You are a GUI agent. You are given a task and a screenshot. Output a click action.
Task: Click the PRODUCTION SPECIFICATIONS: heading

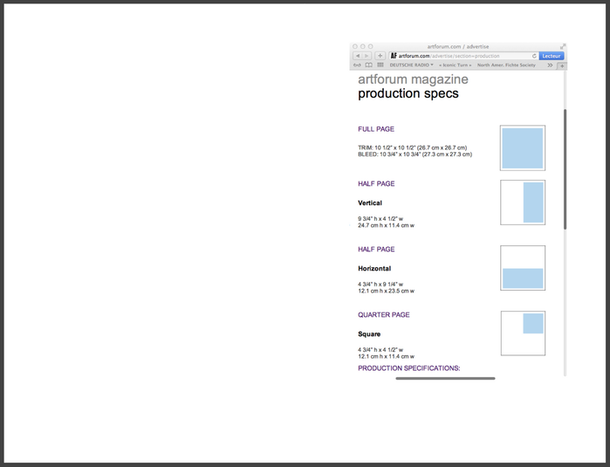409,368
